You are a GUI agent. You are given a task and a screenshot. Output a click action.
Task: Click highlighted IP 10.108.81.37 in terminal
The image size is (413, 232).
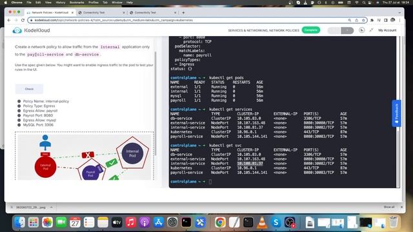(250, 163)
